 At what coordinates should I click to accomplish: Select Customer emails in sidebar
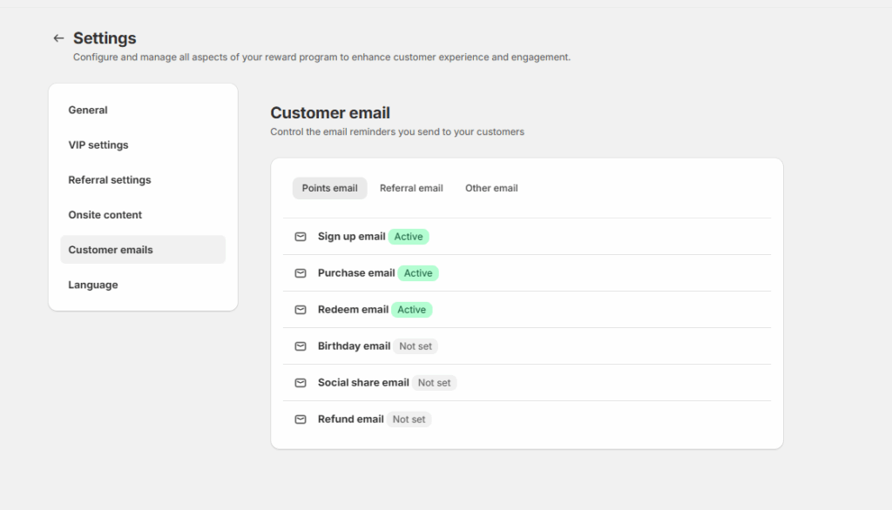pyautogui.click(x=143, y=250)
